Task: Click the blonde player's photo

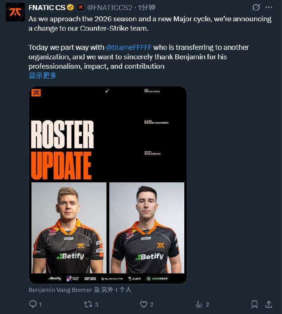Action: 69,228
